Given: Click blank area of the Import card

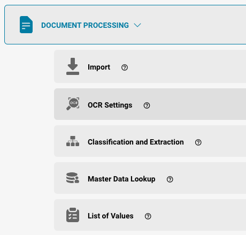Looking at the screenshot, I should click(x=187, y=66).
